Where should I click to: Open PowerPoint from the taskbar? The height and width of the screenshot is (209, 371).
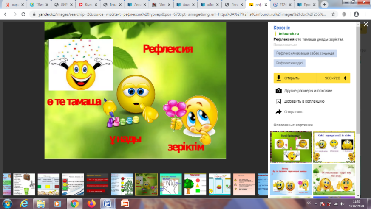pyautogui.click(x=125, y=203)
